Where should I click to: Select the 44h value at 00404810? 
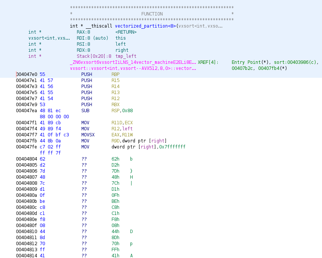click(x=115, y=232)
